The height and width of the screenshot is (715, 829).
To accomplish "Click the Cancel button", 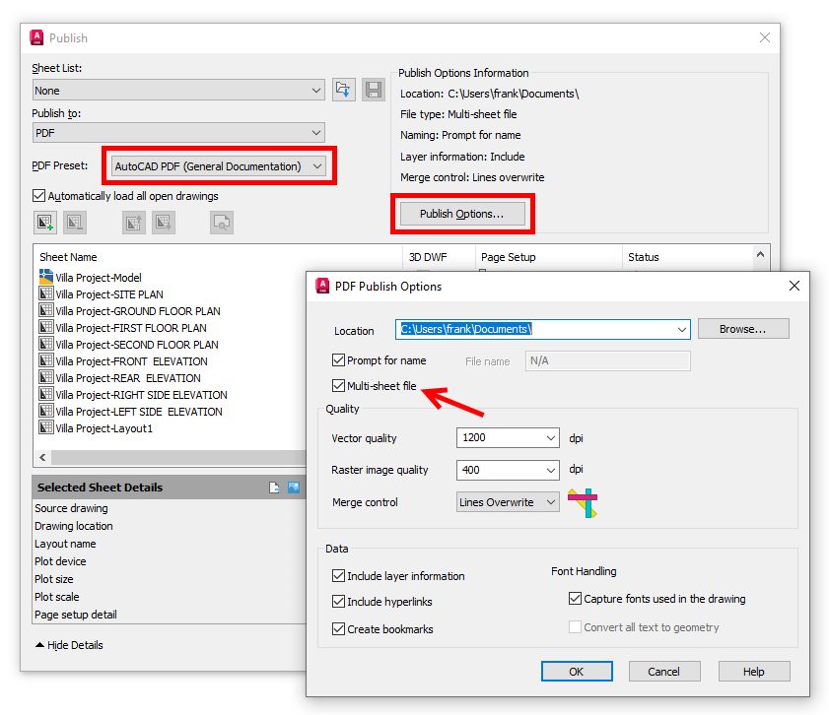I will (x=664, y=671).
